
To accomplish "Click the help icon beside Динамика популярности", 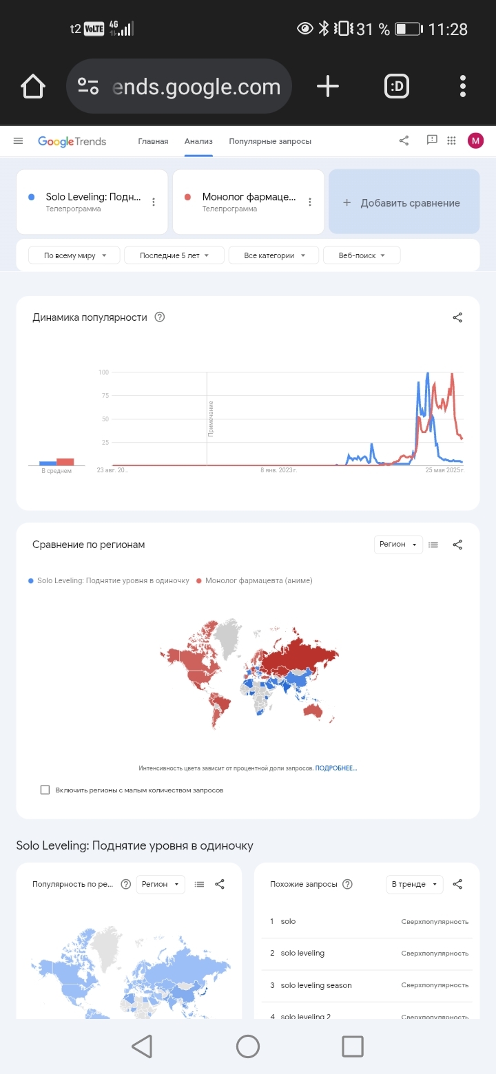I will (160, 317).
